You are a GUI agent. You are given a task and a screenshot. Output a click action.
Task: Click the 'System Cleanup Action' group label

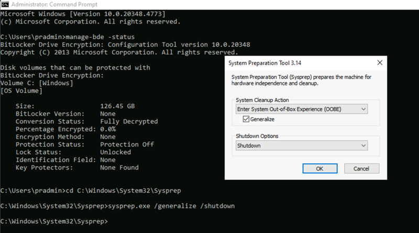pyautogui.click(x=262, y=100)
